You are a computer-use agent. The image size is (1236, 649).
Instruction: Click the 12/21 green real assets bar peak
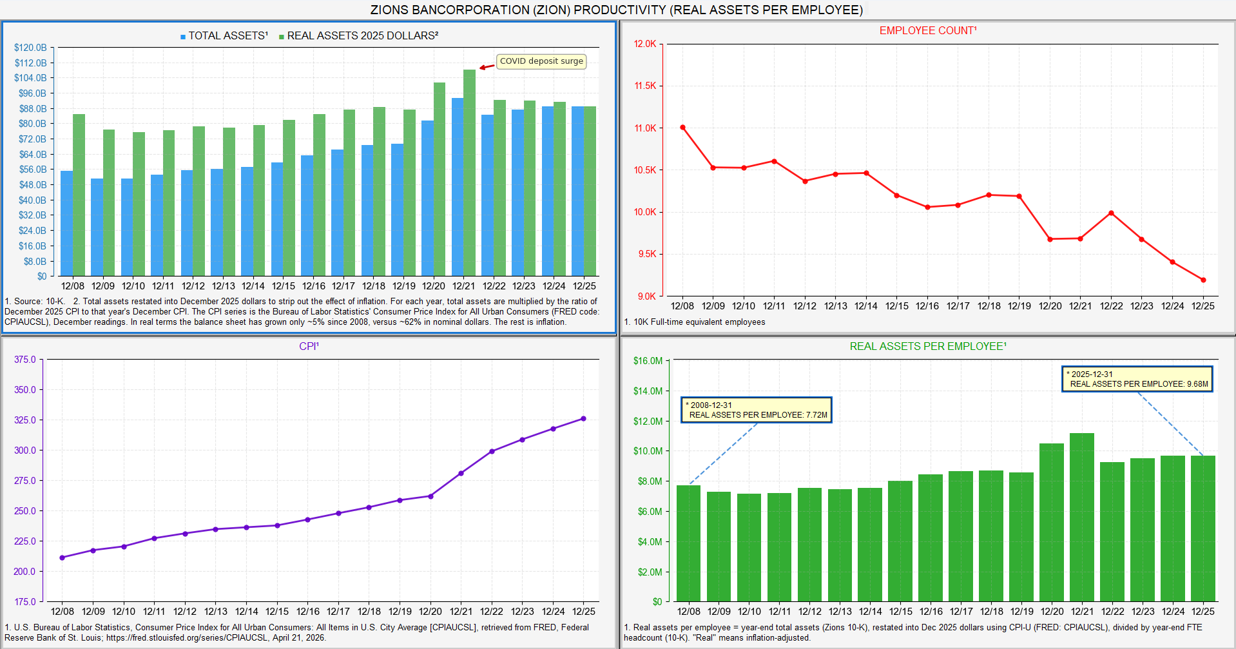(470, 71)
